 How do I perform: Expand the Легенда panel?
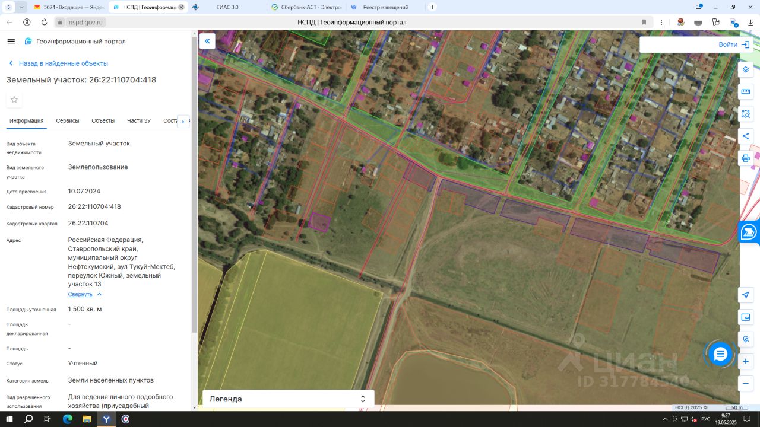point(289,399)
